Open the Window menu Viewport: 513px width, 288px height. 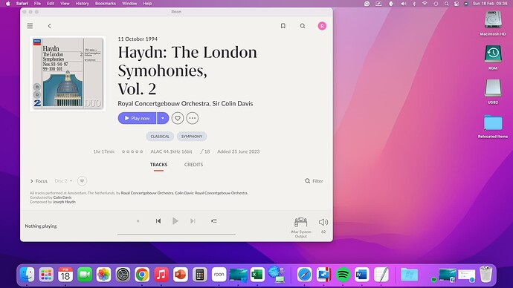129,4
